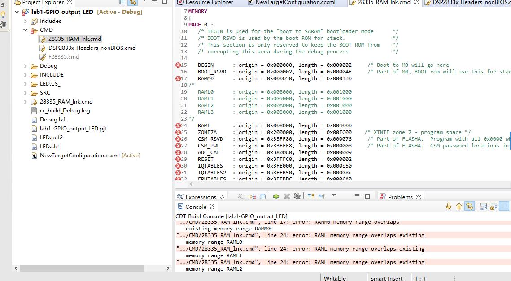Viewport: 511px width, 281px height.
Task: Expand the Debug folder
Action: pos(26,66)
